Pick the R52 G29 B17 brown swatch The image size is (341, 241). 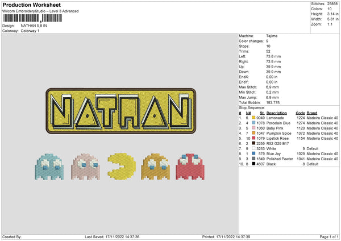pos(253,143)
